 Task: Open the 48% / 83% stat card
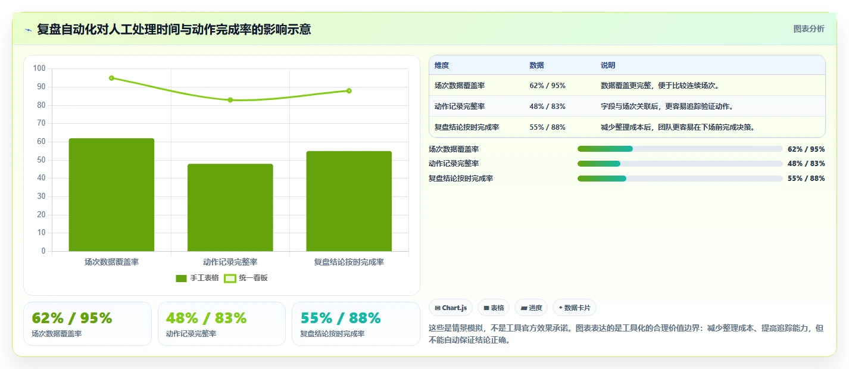pos(222,324)
